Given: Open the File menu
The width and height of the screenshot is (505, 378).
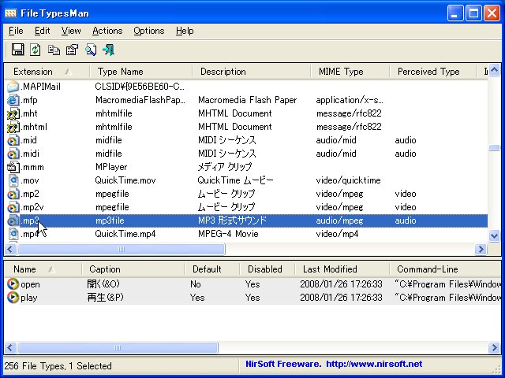Looking at the screenshot, I should pyautogui.click(x=16, y=31).
